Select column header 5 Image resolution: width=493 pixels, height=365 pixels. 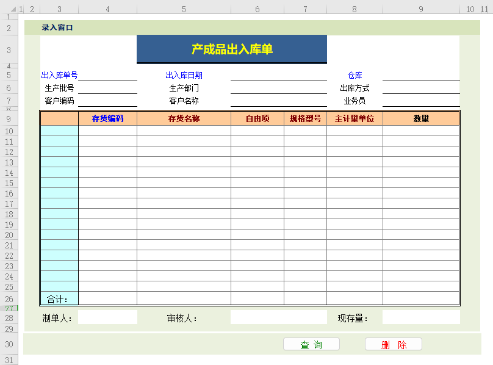tap(184, 9)
